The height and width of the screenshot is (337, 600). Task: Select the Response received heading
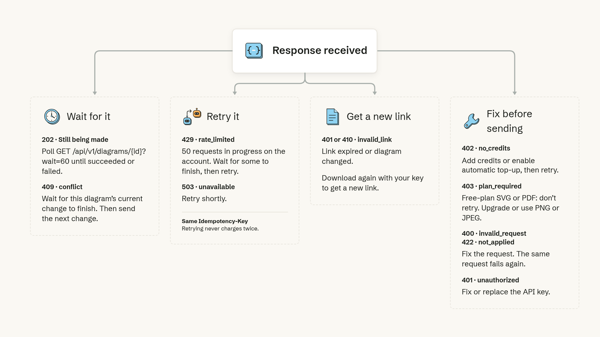tap(320, 50)
